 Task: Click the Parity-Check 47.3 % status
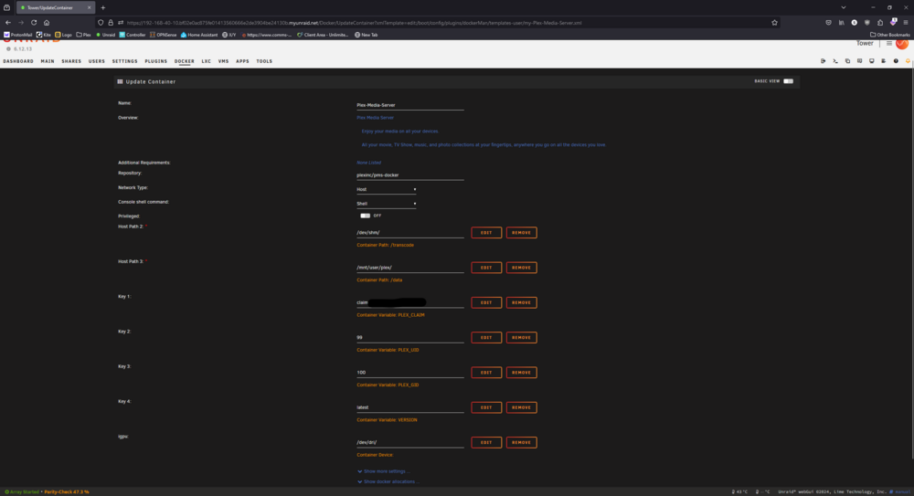[67, 492]
